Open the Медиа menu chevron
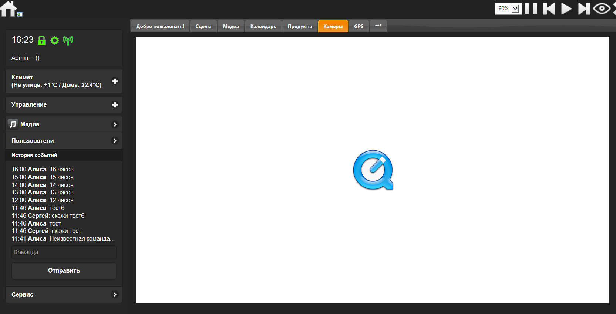The width and height of the screenshot is (616, 314). point(115,124)
